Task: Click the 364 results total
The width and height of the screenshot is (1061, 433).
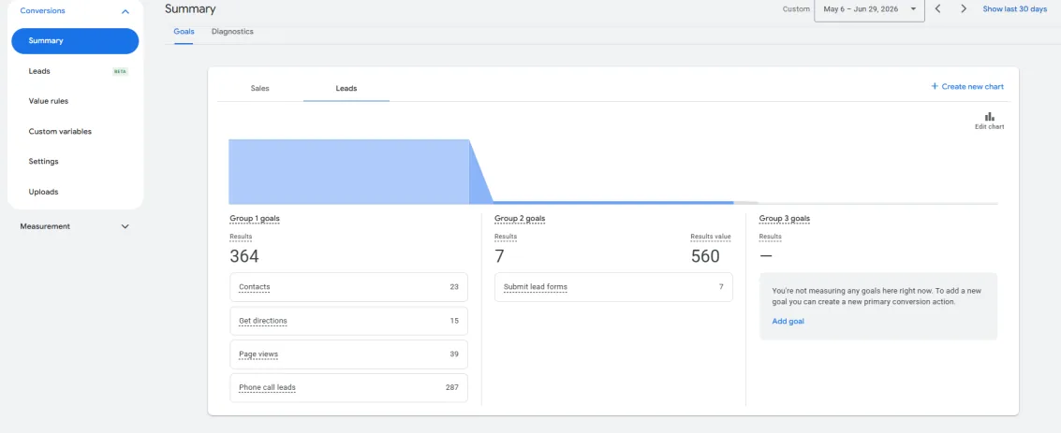Action: (244, 256)
